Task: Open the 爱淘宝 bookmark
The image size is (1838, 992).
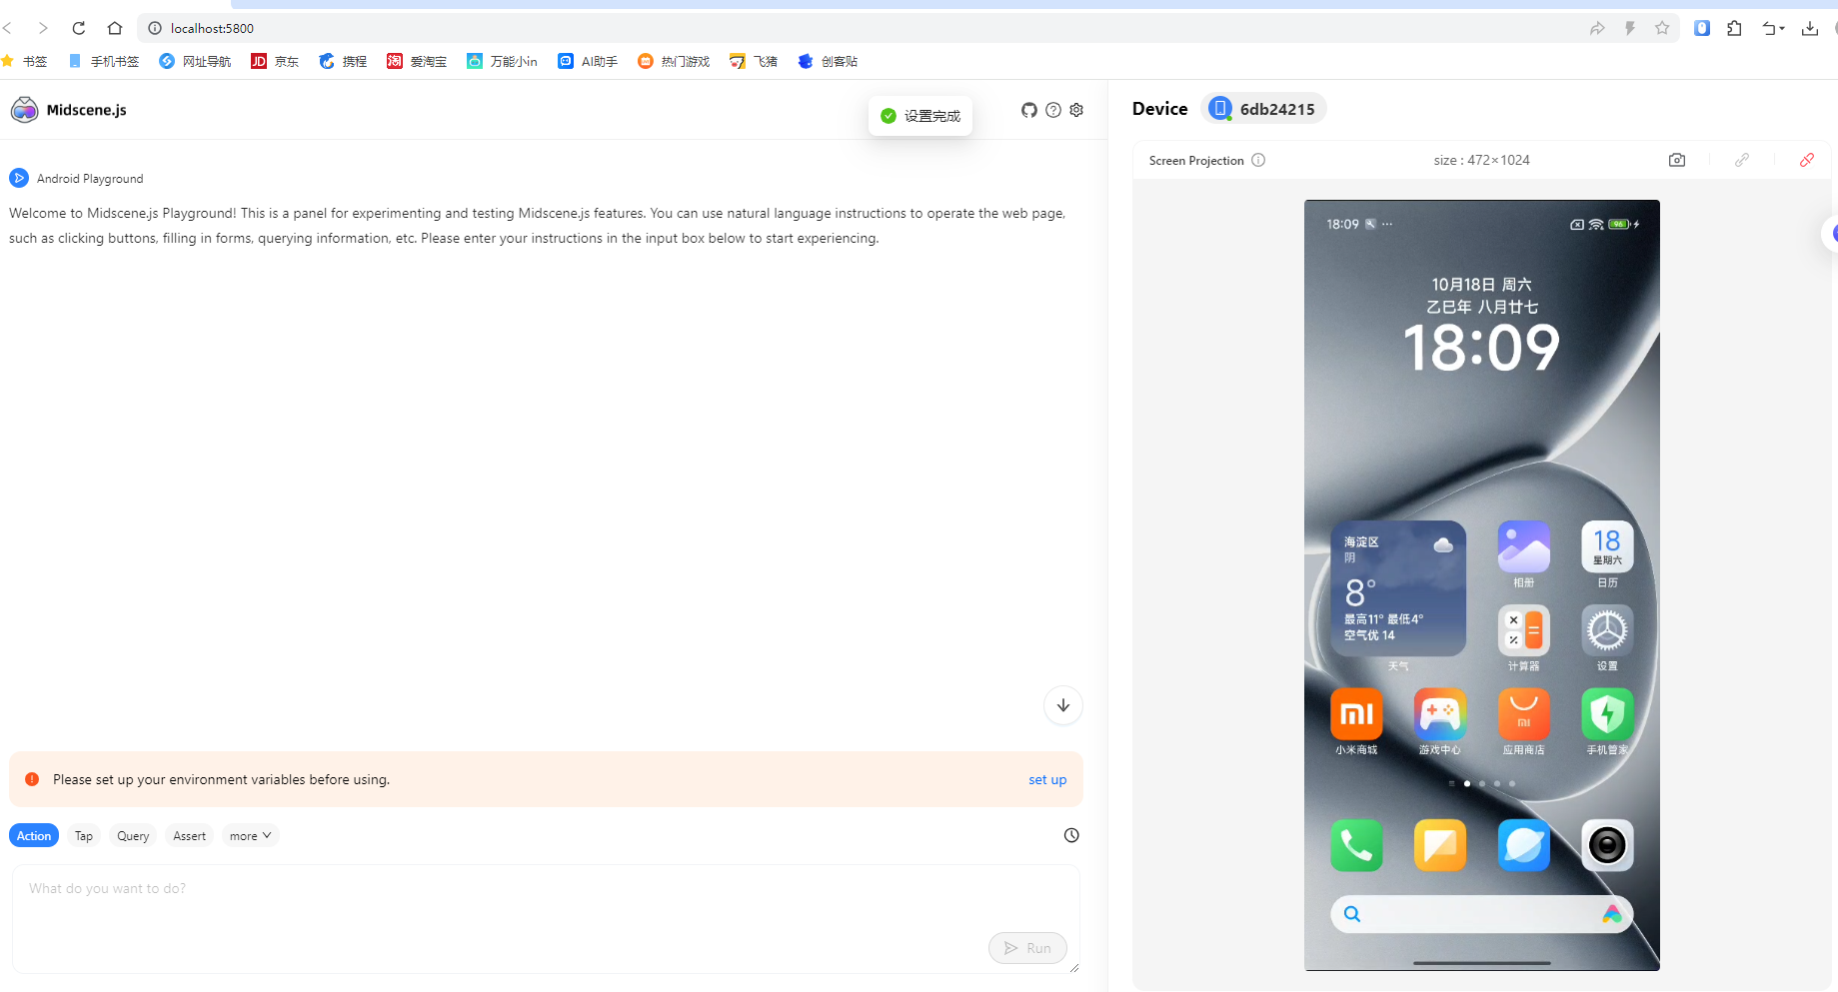Action: 417,61
